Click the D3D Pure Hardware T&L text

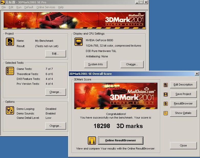point(101,51)
